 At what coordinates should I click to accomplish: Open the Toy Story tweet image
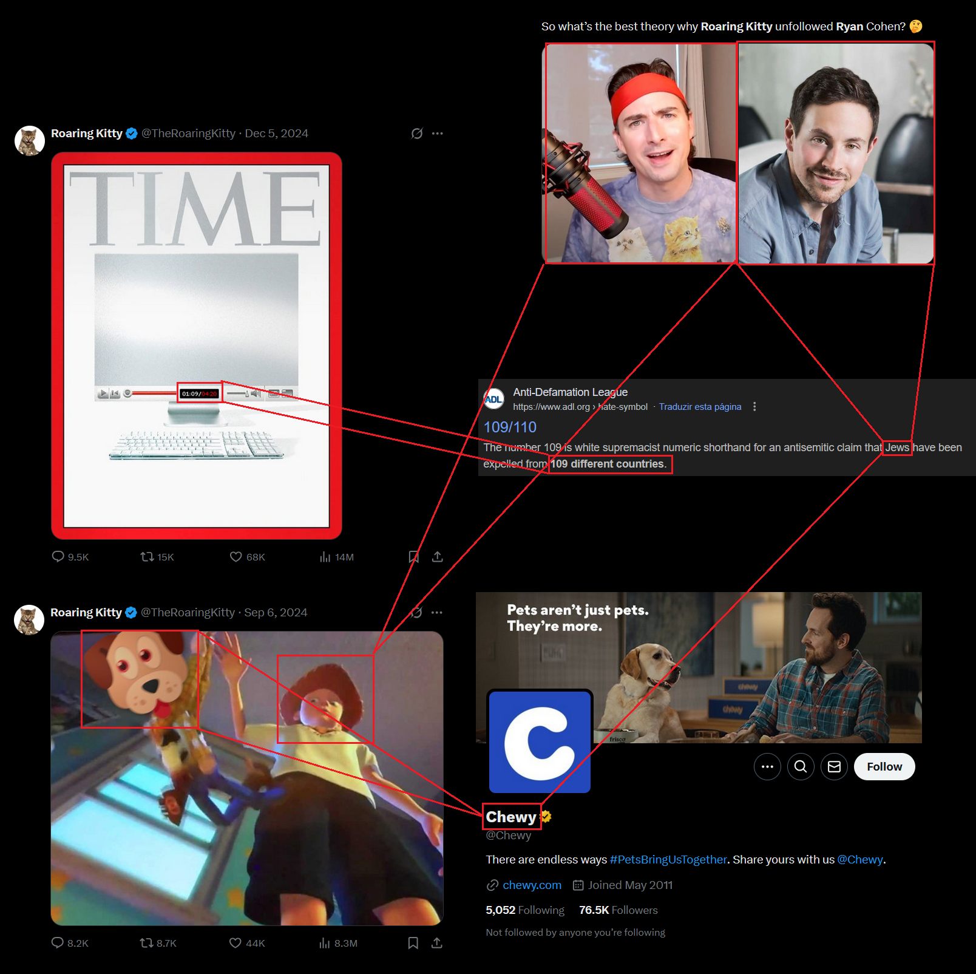(x=247, y=778)
